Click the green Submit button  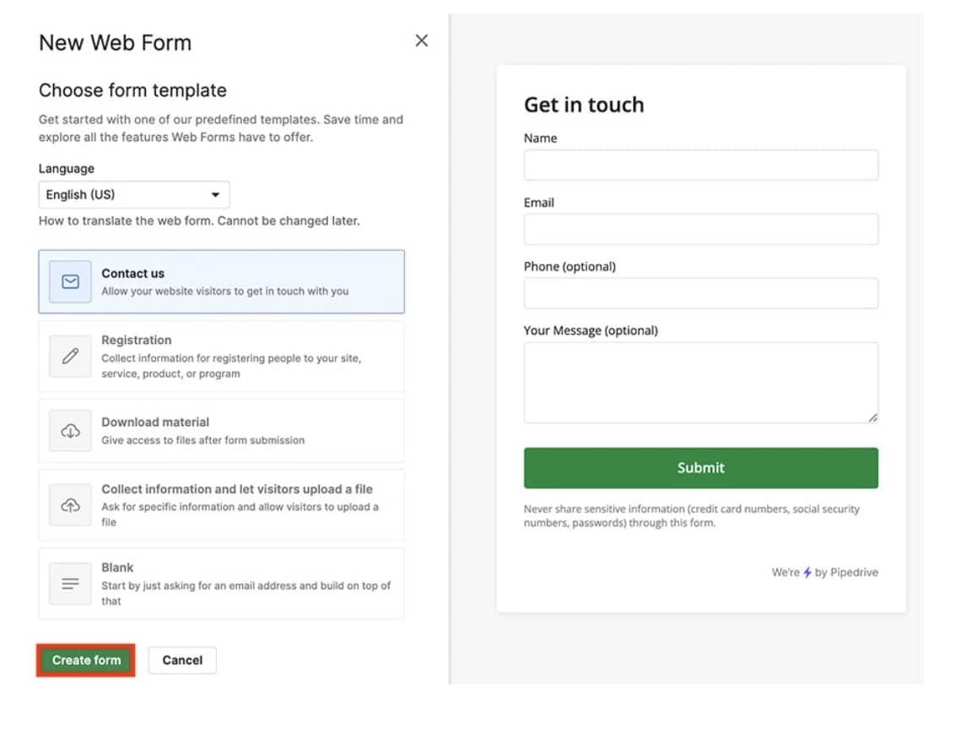click(700, 468)
